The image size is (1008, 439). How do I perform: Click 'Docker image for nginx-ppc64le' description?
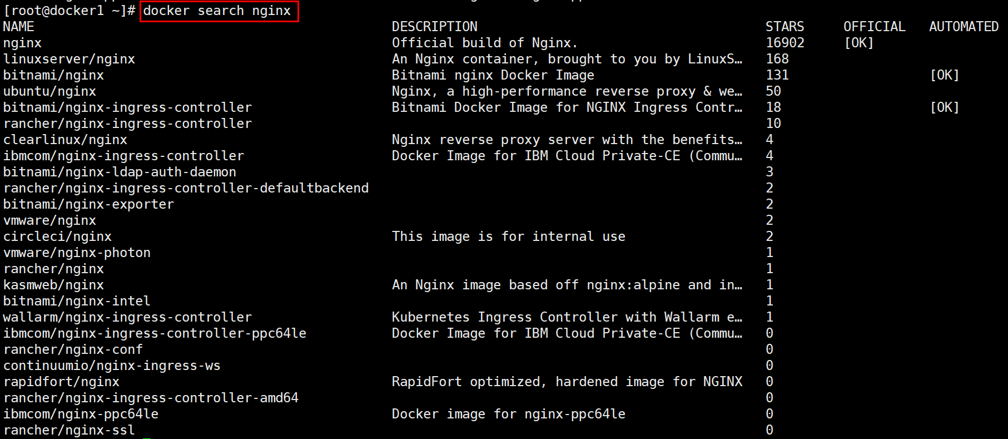(x=508, y=414)
